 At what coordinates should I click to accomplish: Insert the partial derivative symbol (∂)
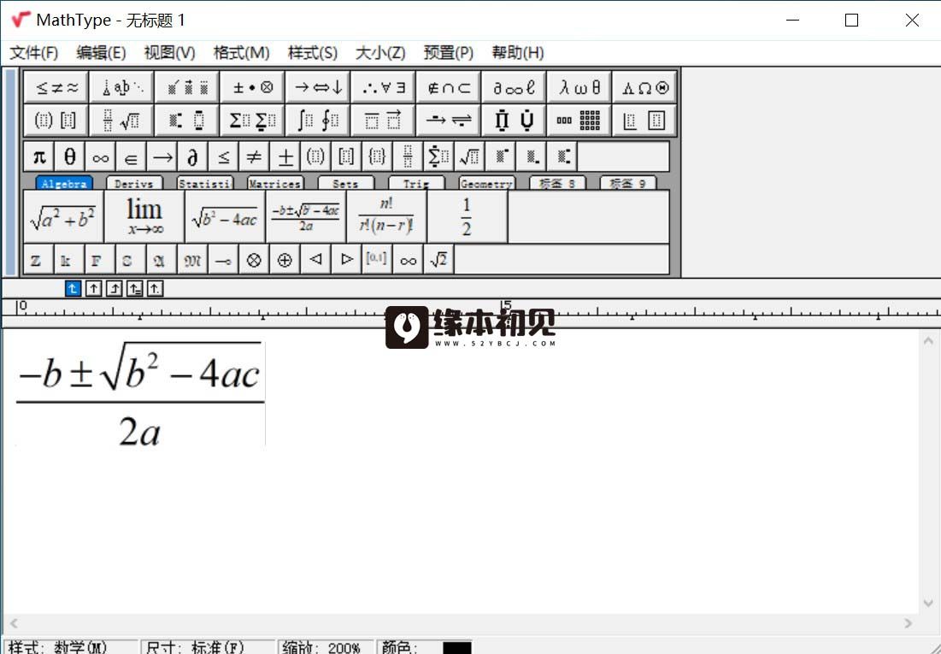(192, 157)
